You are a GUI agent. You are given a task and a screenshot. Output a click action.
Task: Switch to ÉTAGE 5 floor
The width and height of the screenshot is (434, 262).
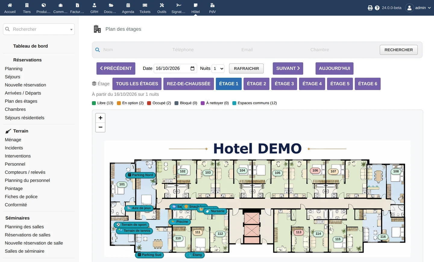coord(340,84)
